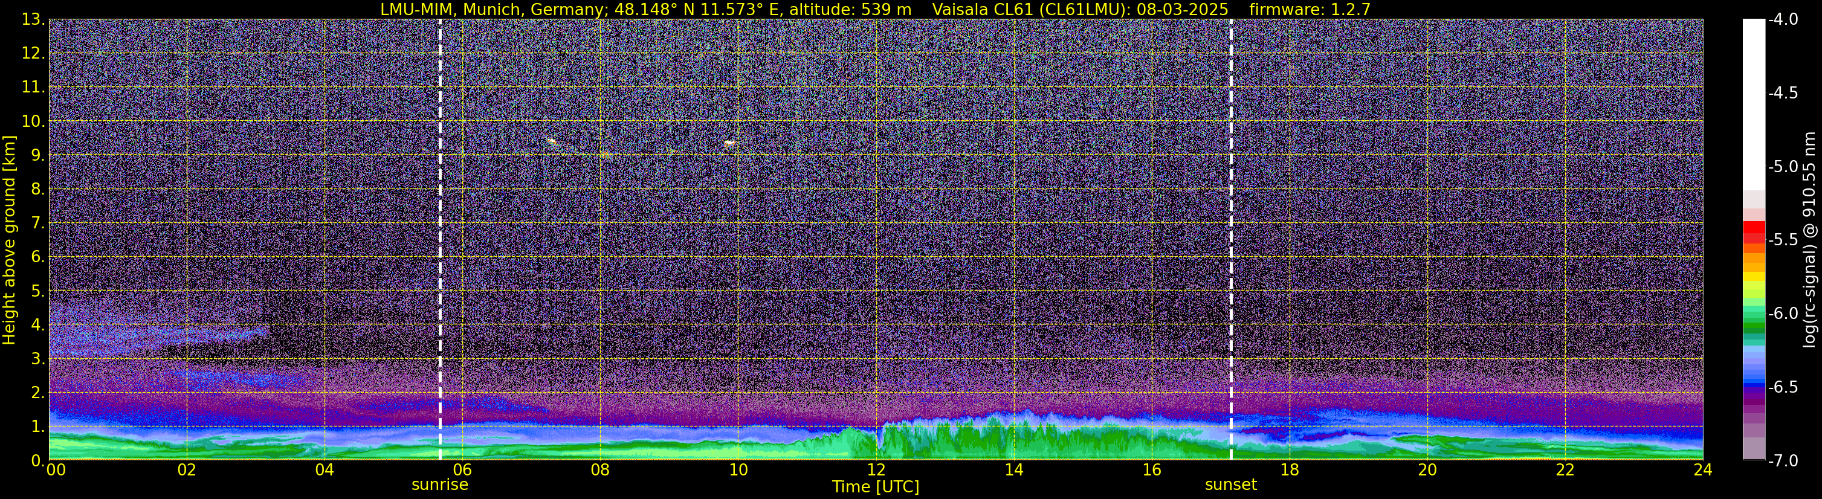Click the '8.' height axis tick label
This screenshot has width=1822, height=499.
point(37,190)
